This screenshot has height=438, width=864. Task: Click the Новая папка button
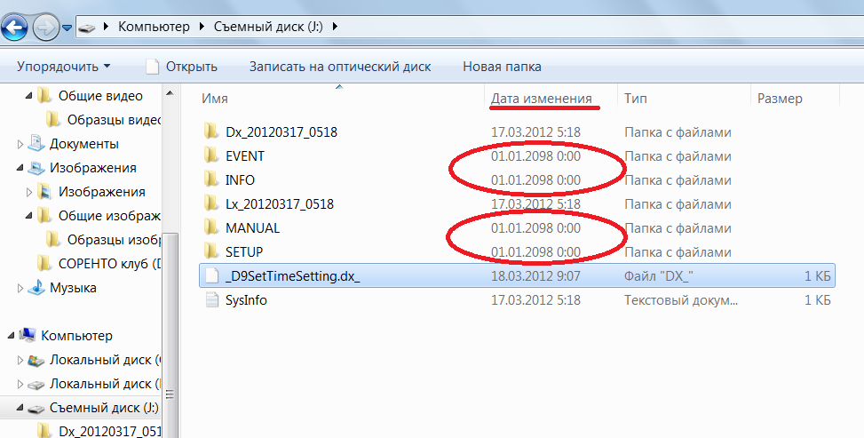[502, 67]
